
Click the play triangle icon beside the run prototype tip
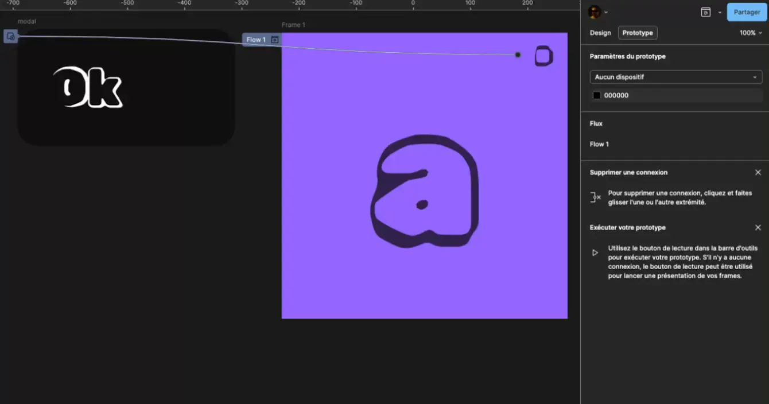[x=595, y=252]
